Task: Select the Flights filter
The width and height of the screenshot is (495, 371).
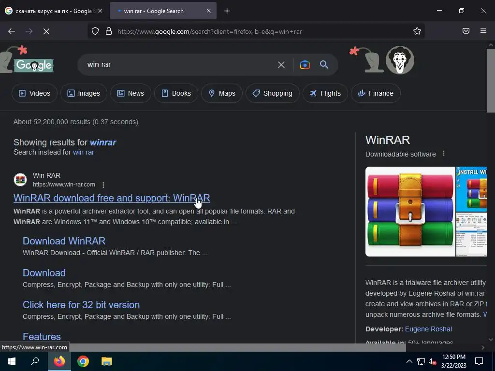Action: coord(325,93)
